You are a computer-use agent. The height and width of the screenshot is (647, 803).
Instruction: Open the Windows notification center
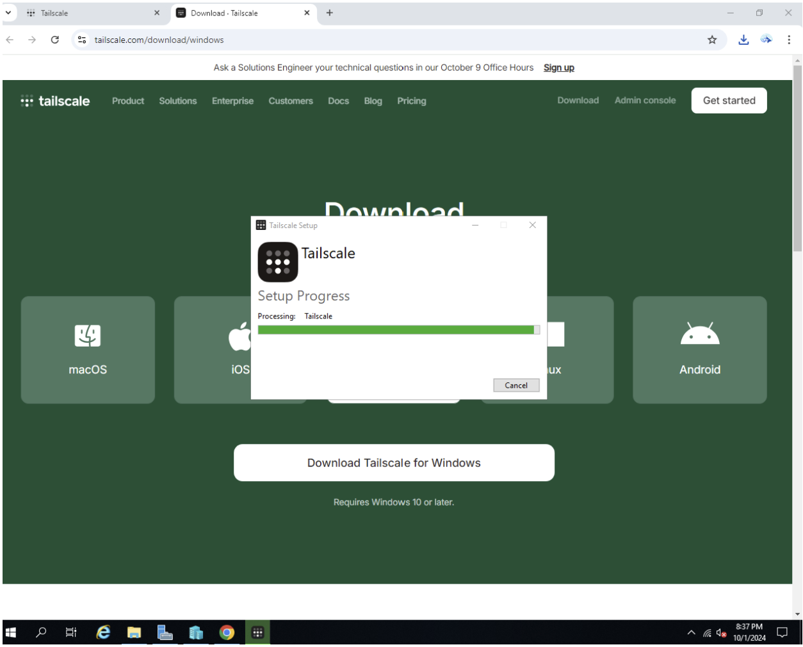(x=782, y=633)
